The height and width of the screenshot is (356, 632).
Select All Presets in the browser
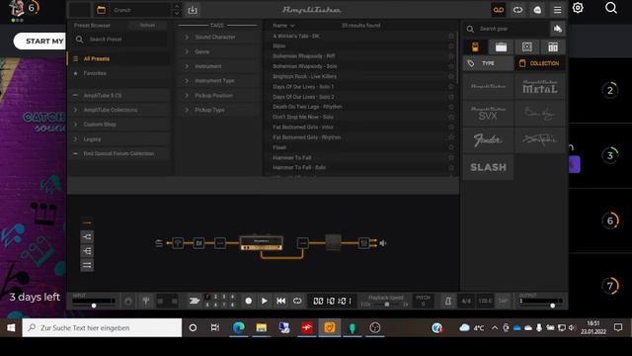point(118,59)
